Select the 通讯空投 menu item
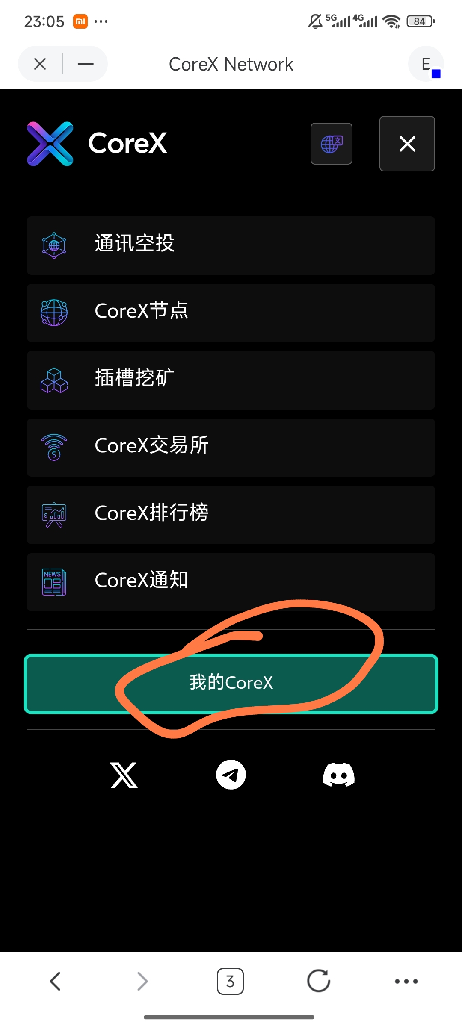The height and width of the screenshot is (1026, 462). pos(231,245)
